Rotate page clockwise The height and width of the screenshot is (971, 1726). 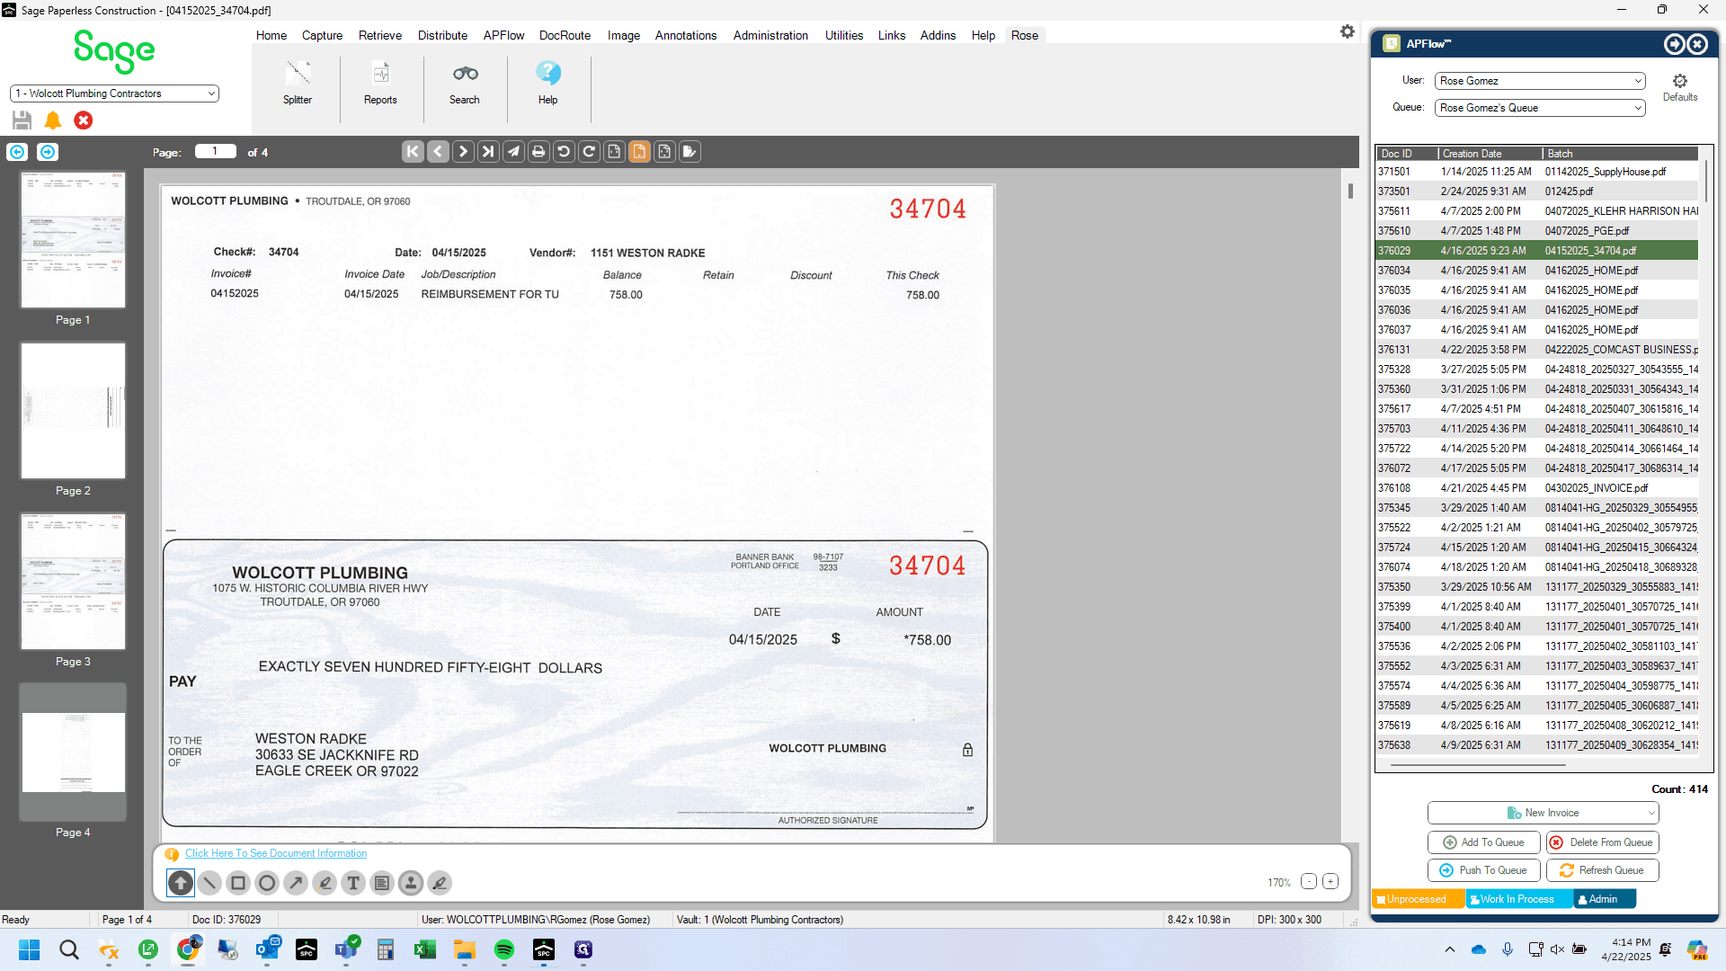(x=589, y=152)
